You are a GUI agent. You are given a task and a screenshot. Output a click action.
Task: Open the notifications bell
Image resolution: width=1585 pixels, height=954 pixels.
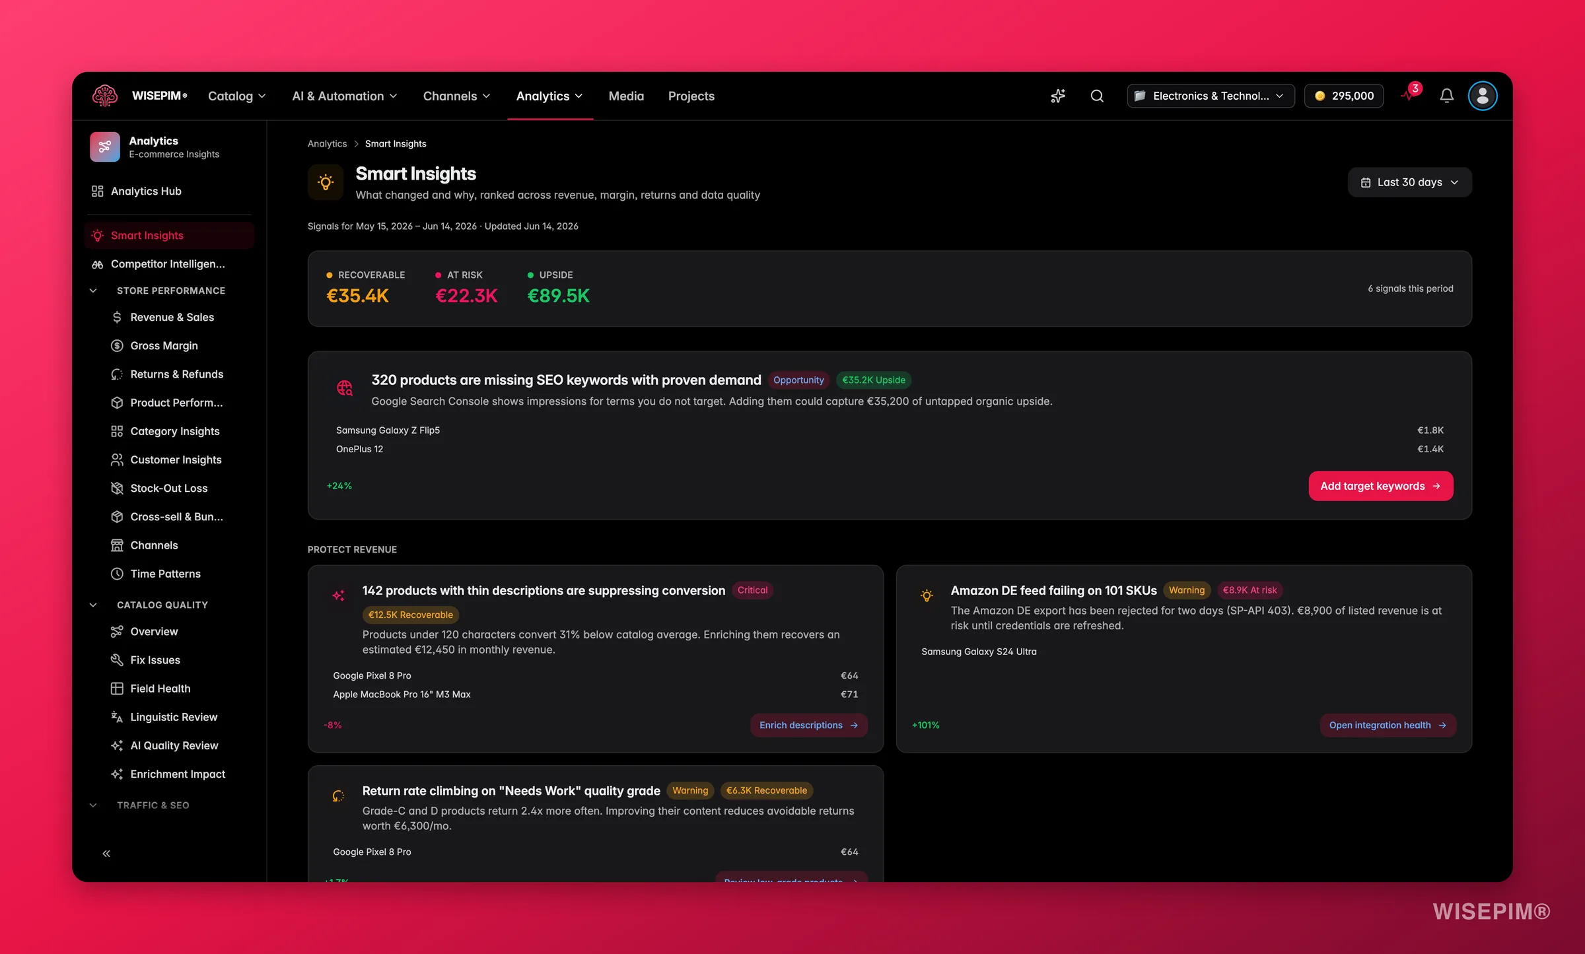click(1446, 96)
